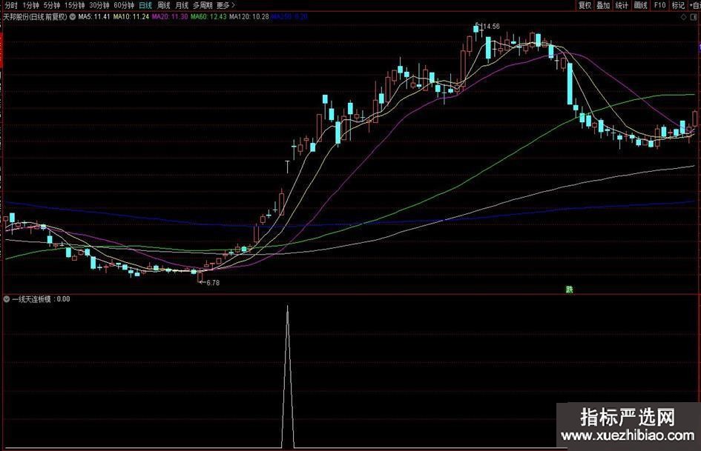The image size is (701, 451).
Task: Add stock with the +自 button
Action: (695, 5)
